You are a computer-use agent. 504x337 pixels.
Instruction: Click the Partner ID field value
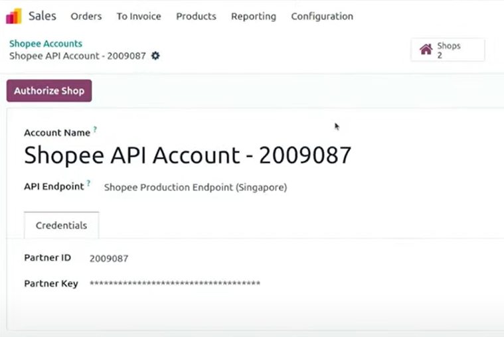109,258
